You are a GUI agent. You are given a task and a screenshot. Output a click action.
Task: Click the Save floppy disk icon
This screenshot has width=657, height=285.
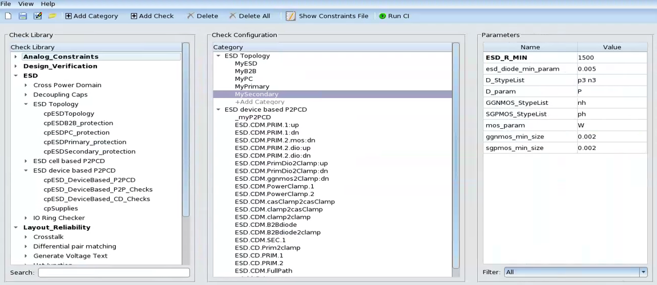click(x=23, y=16)
